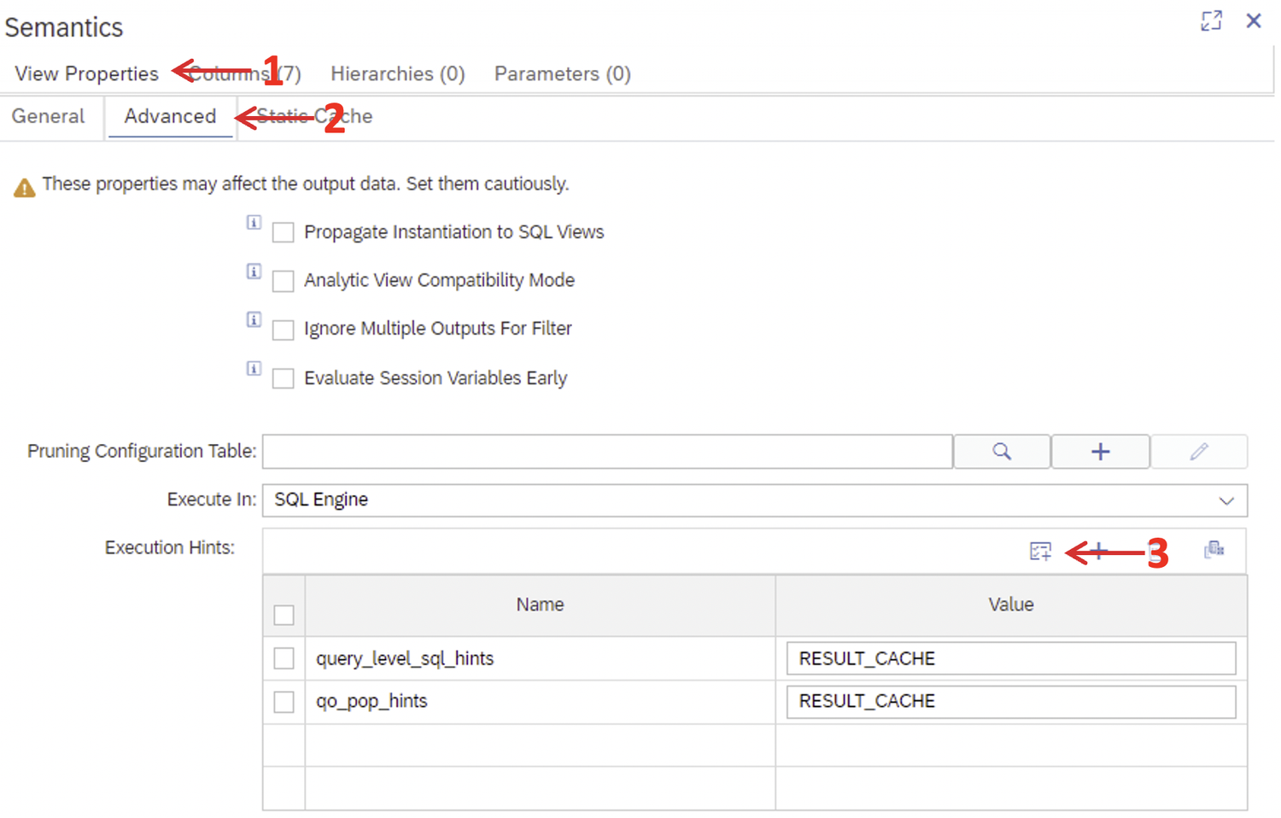Click the plus icon to add an execution hint
Image resolution: width=1281 pixels, height=818 pixels.
point(1098,551)
